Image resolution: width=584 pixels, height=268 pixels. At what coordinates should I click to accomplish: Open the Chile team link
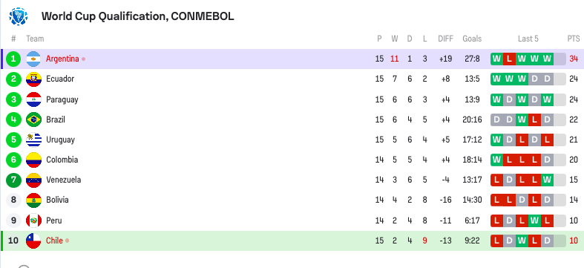pyautogui.click(x=54, y=241)
